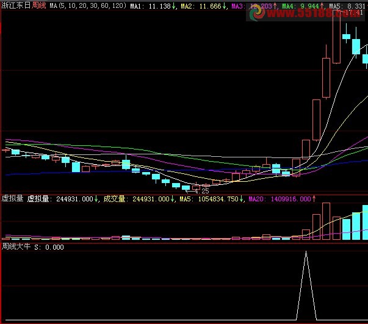This screenshot has height=324, width=368.
Task: Open the MA(5,10,20,30,60,120) indicator parameters
Action: click(88, 5)
